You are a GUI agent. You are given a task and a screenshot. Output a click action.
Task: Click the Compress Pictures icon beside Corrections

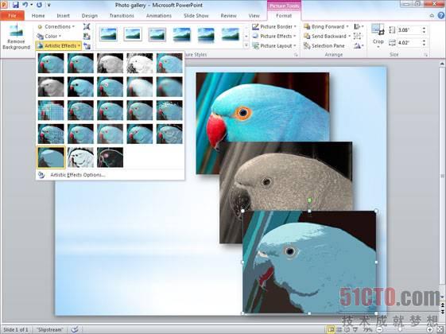coord(87,26)
